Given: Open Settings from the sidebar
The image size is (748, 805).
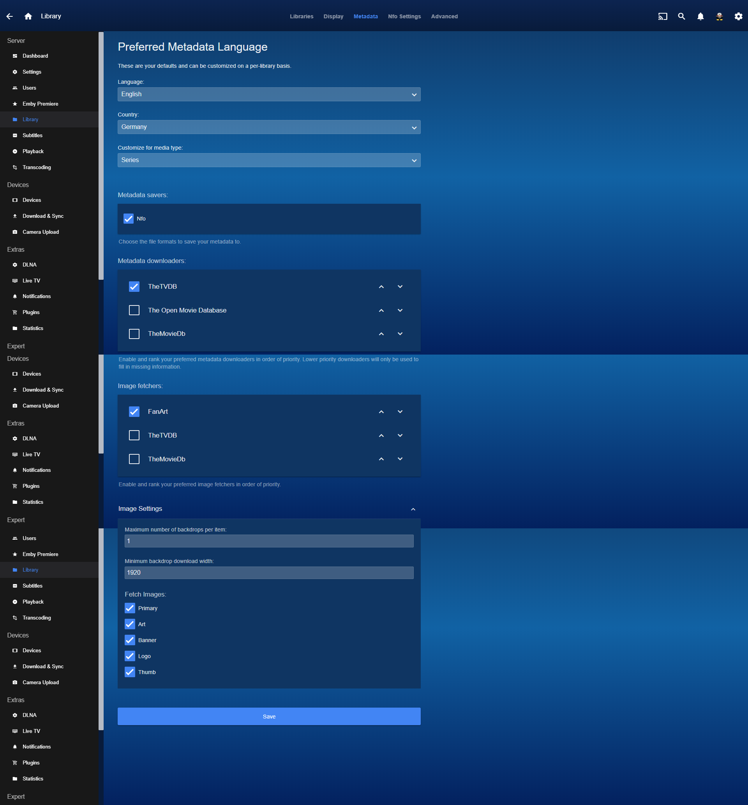Looking at the screenshot, I should coord(49,72).
